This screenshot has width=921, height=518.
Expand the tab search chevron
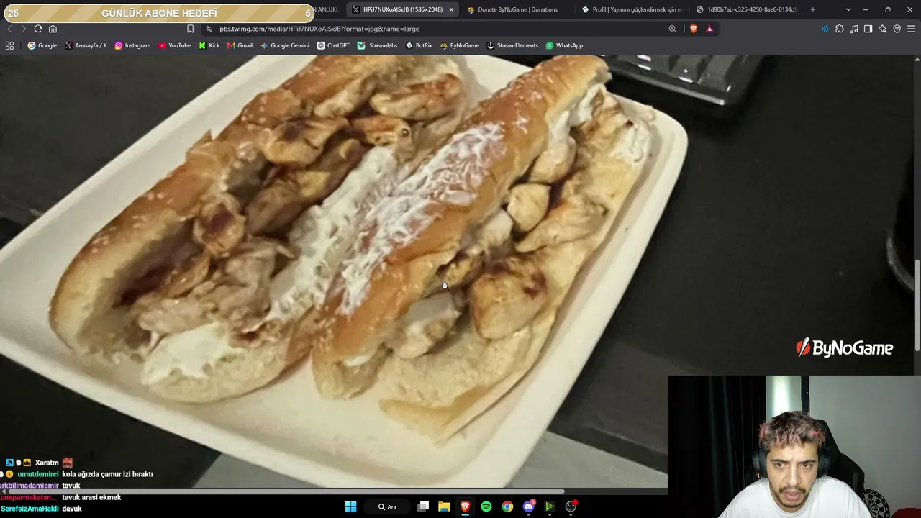tap(848, 9)
